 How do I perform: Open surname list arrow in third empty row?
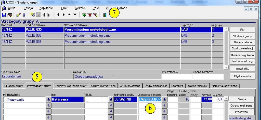48,111
